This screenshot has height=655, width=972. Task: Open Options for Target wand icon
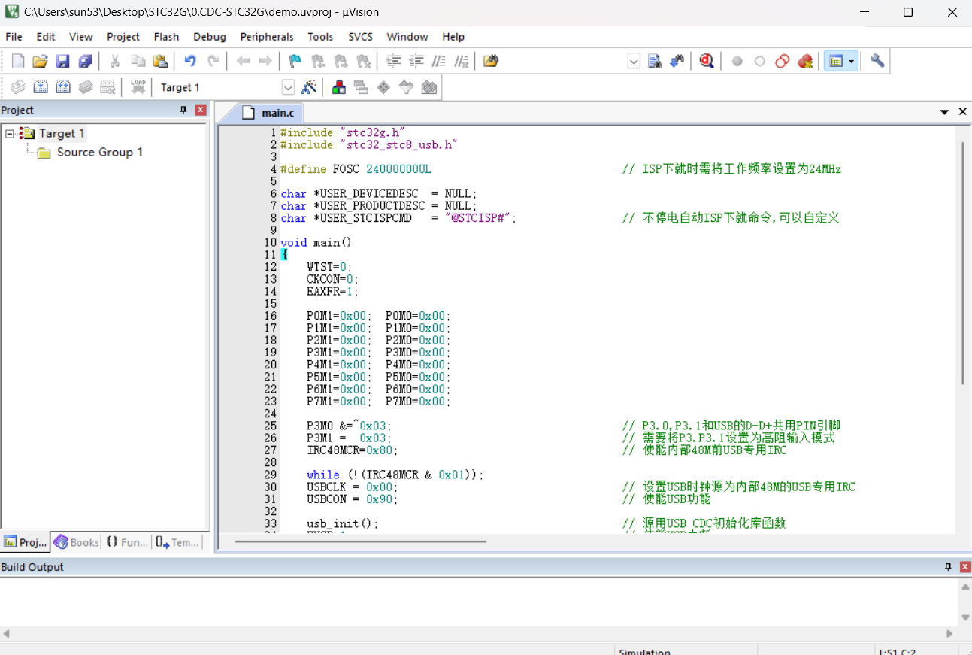[x=309, y=87]
